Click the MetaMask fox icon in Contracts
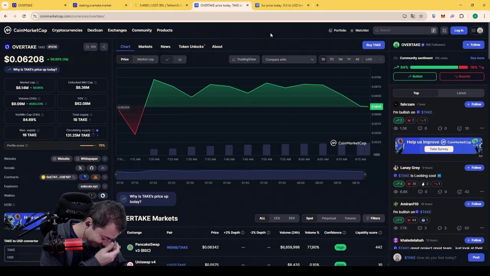This screenshot has height=276, width=490. click(x=95, y=177)
